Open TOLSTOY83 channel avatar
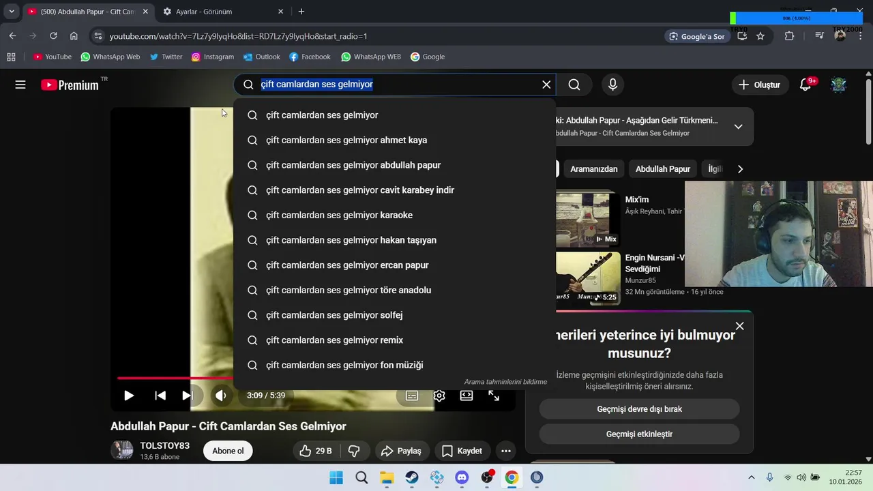 pos(122,450)
